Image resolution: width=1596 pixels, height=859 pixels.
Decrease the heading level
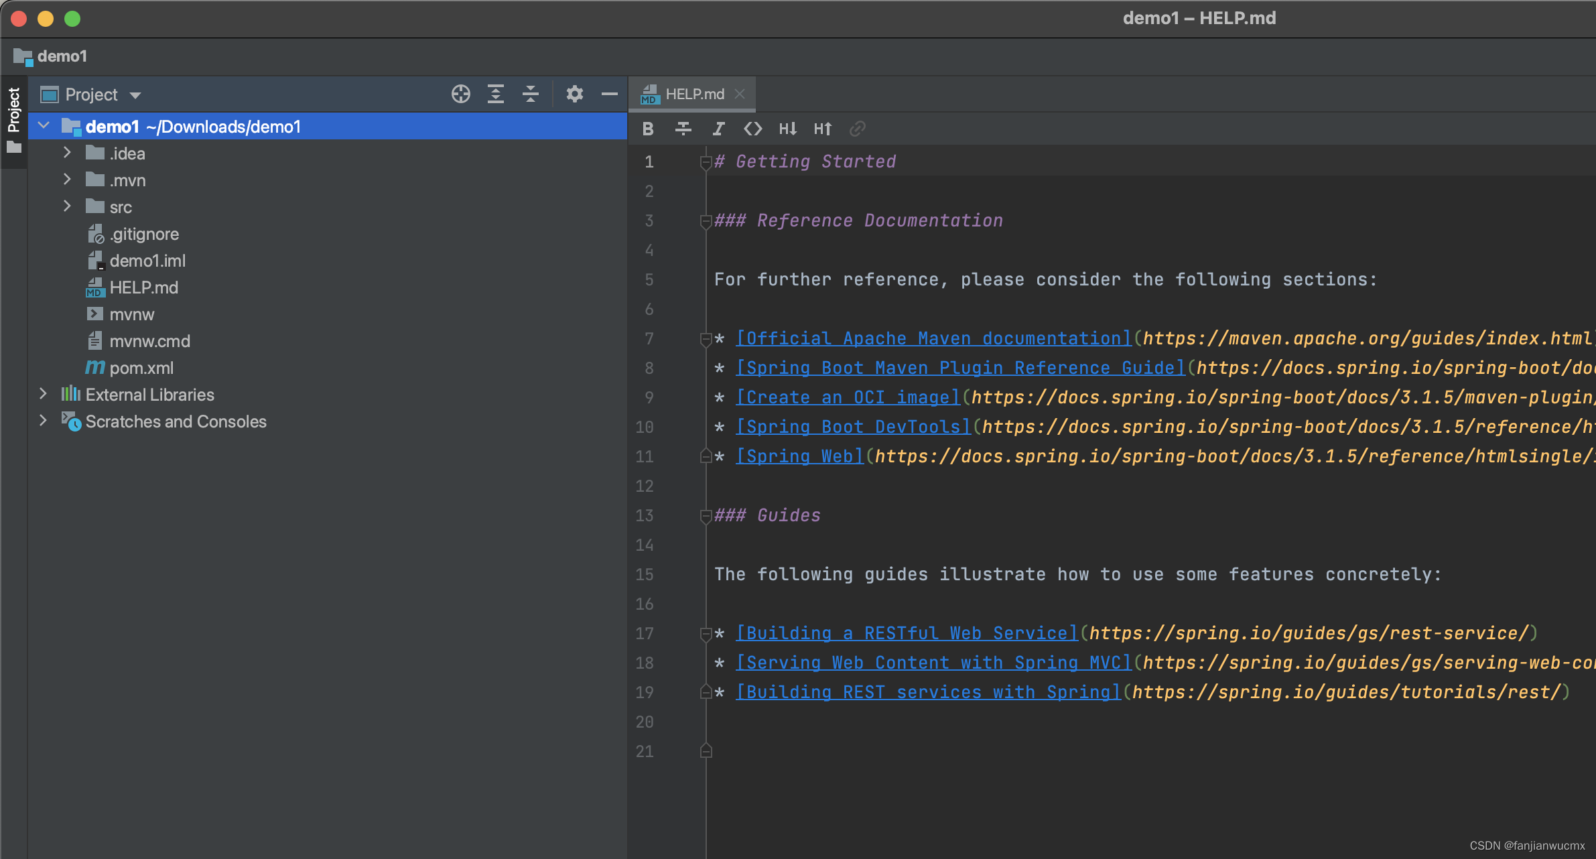788,129
